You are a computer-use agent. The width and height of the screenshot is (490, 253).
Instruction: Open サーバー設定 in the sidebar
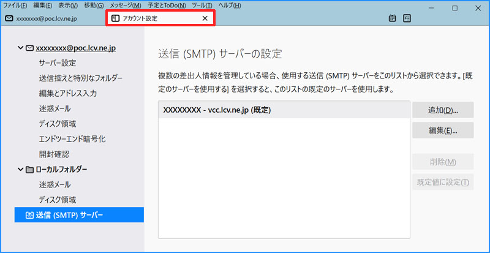(x=58, y=62)
